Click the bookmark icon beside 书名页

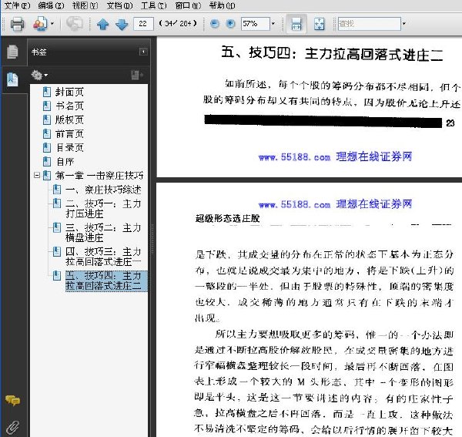click(x=47, y=106)
